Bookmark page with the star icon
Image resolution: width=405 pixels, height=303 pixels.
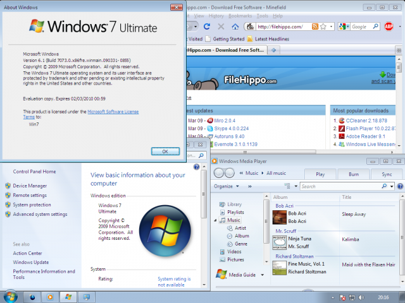[x=323, y=27]
